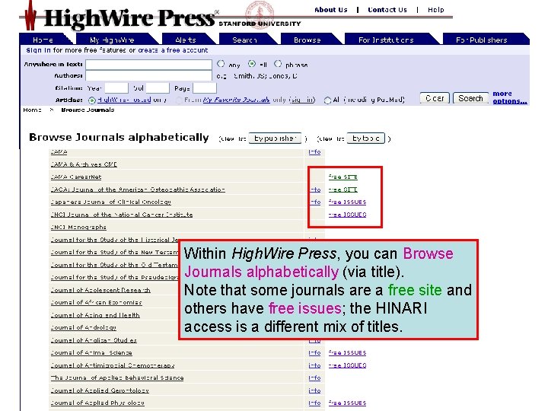Screen dimensions: 548x411
Task: Choose From My Favorite Journals radio
Action: click(180, 100)
